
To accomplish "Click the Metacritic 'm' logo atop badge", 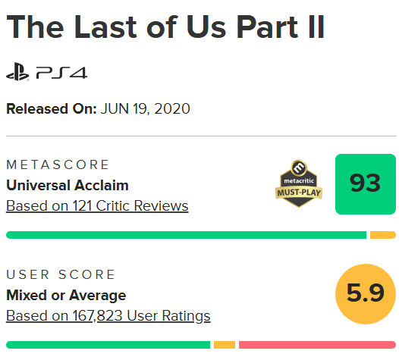I will (x=299, y=168).
